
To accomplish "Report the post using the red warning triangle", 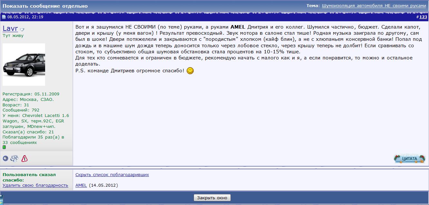I will [24, 158].
